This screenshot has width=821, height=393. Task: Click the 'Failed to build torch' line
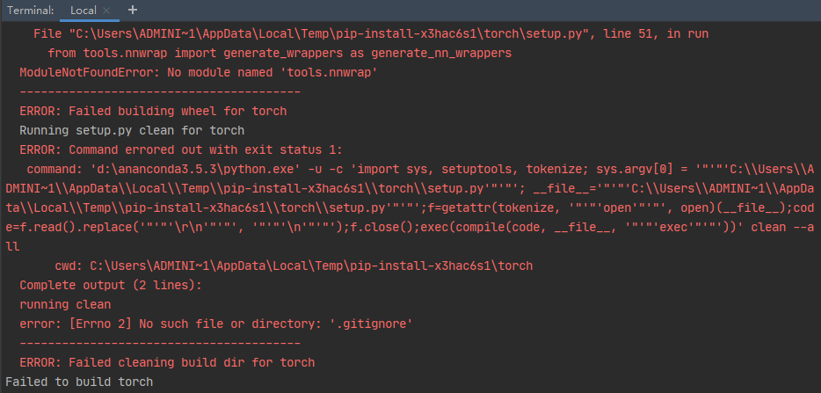pyautogui.click(x=79, y=382)
